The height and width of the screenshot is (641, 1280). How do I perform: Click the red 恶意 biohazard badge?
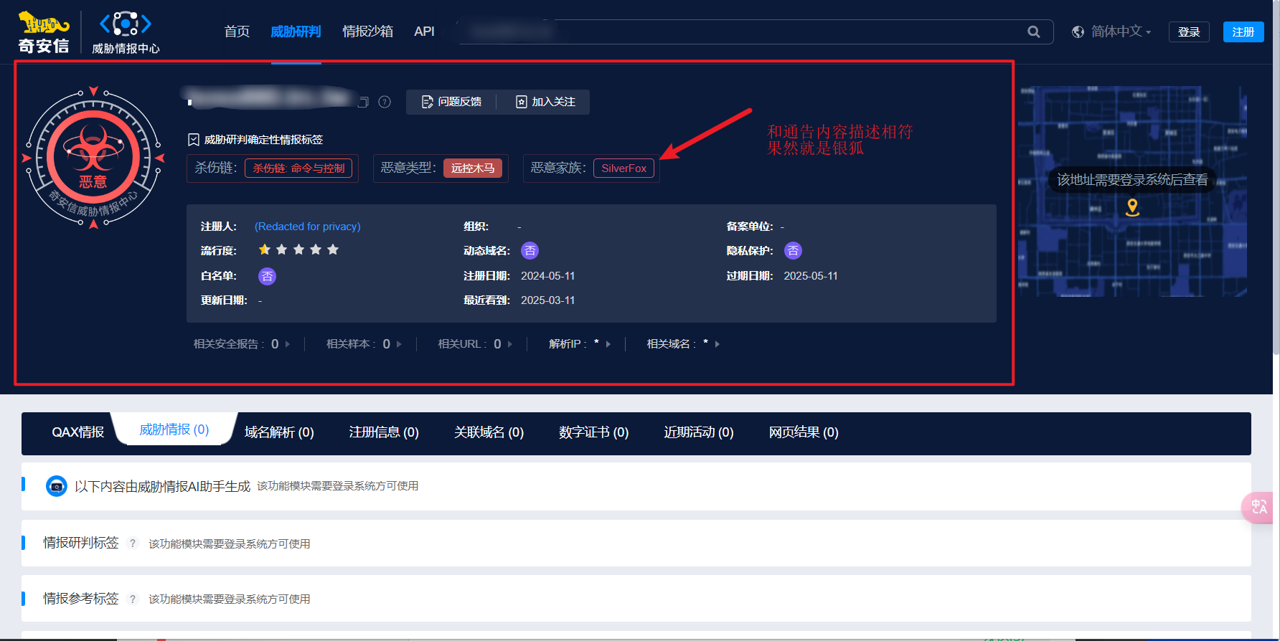click(x=93, y=158)
